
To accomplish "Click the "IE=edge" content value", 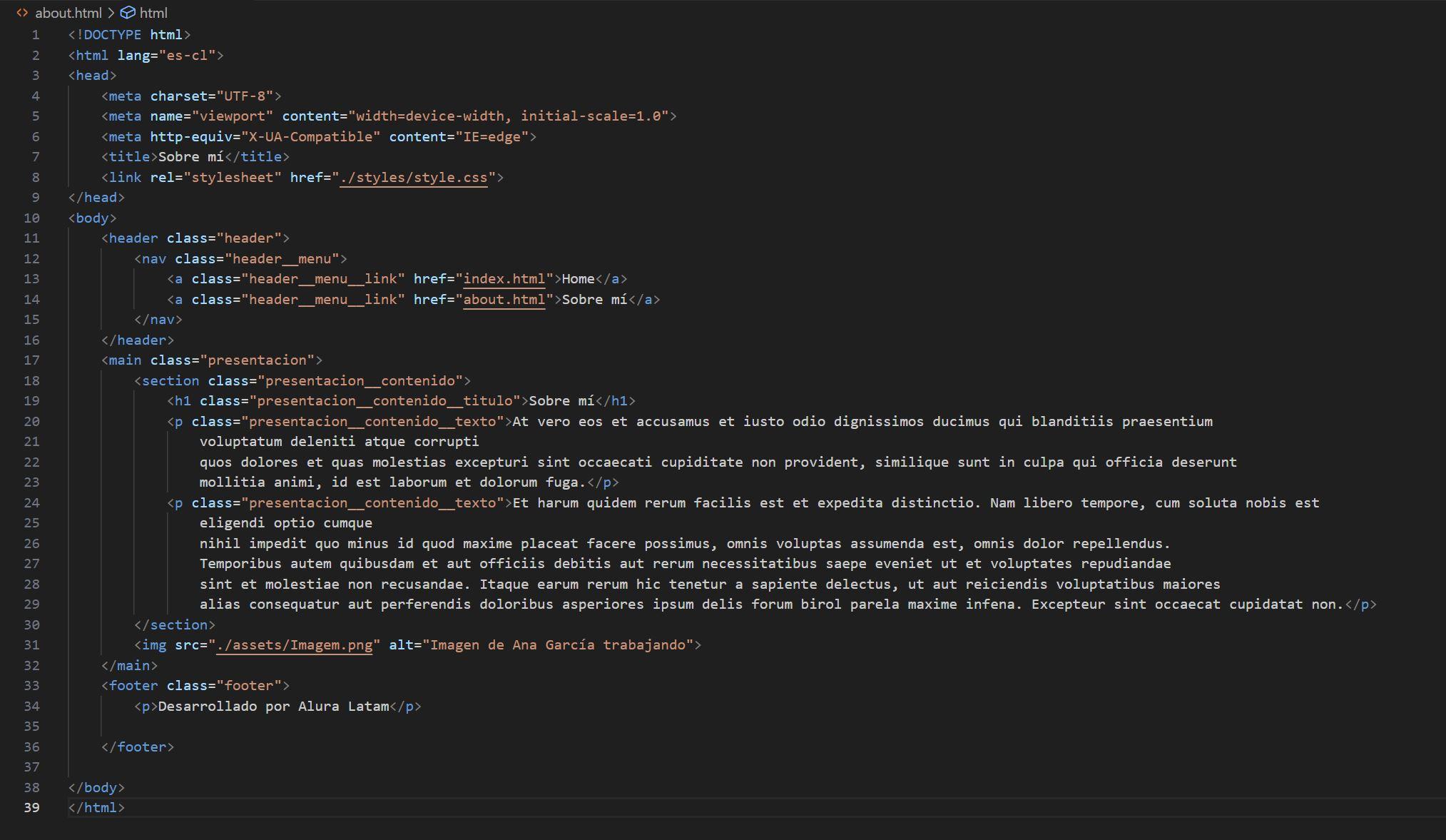I will (x=492, y=137).
